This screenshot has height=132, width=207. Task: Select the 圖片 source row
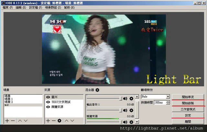pos(64,97)
